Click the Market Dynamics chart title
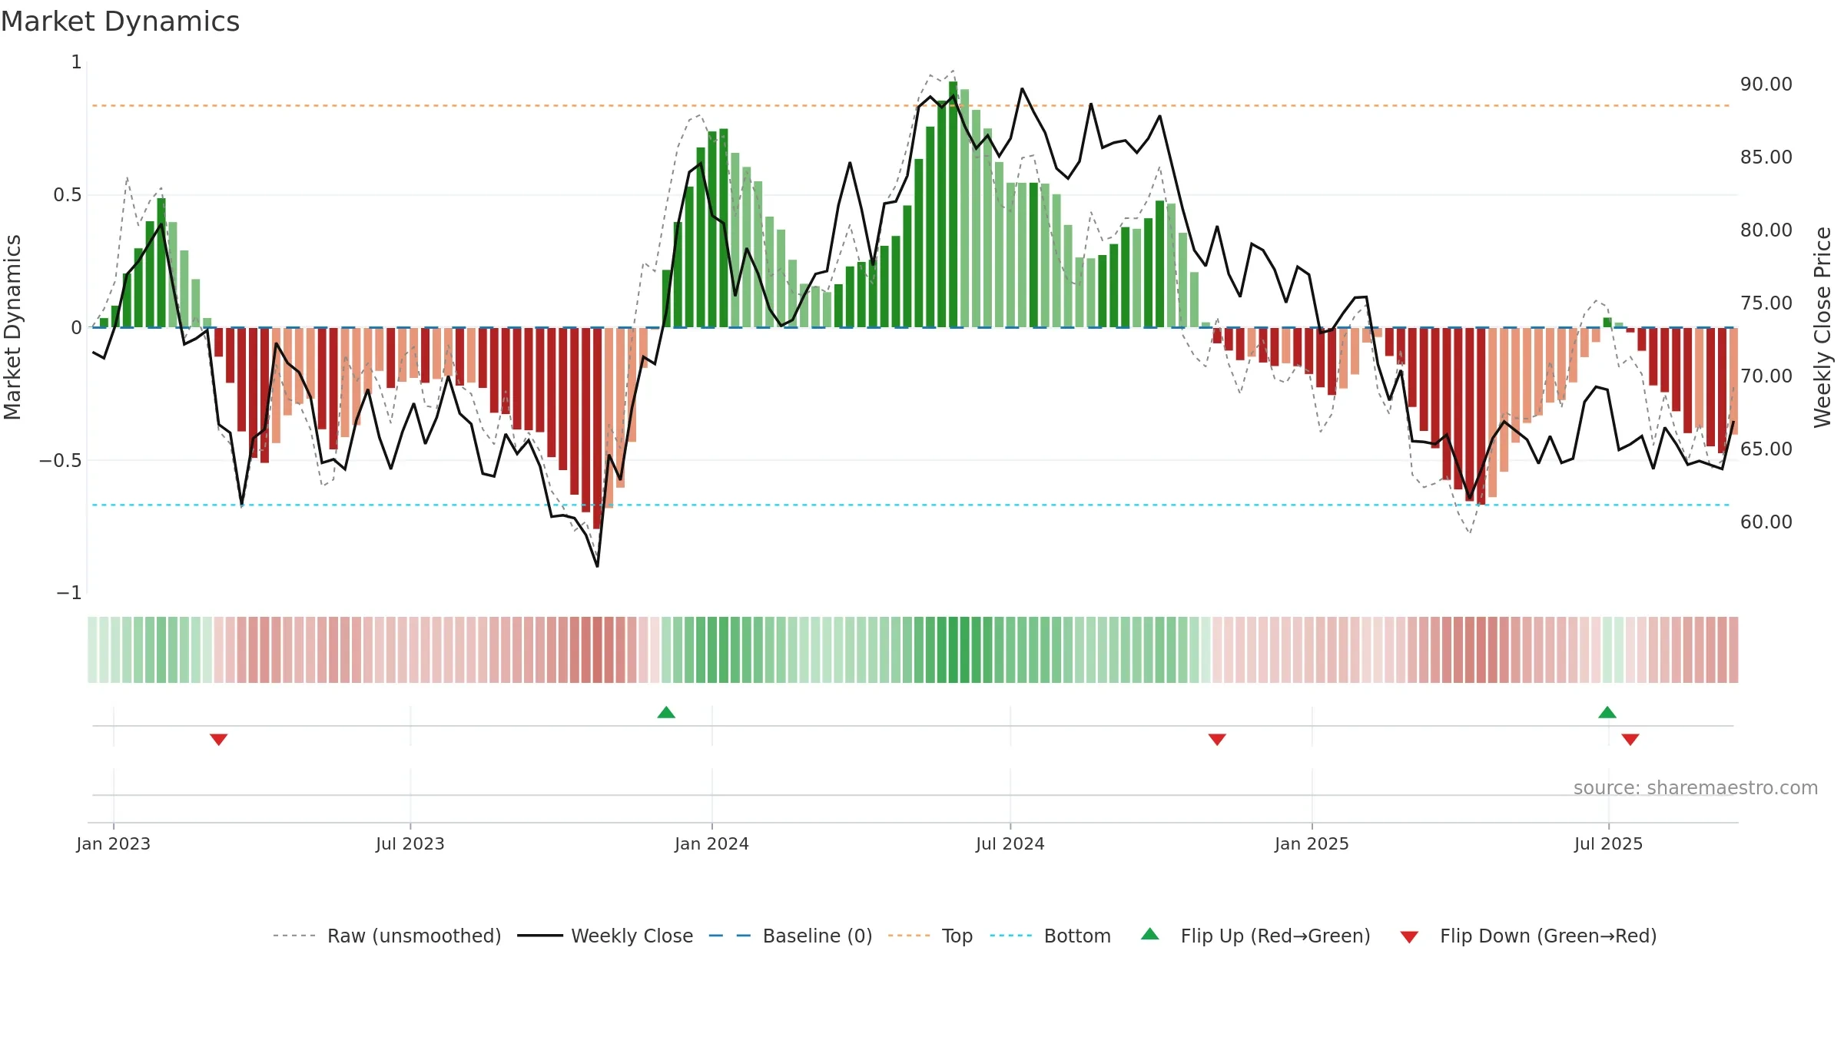The width and height of the screenshot is (1844, 1037). [120, 22]
